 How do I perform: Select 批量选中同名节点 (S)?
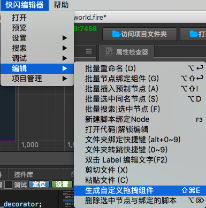pos(140,99)
